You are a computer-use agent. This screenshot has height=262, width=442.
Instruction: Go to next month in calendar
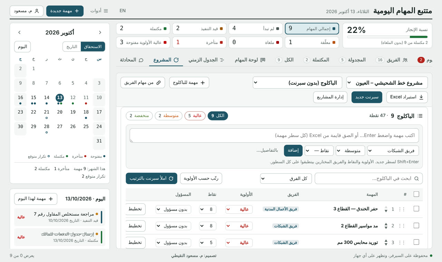[x=19, y=32]
